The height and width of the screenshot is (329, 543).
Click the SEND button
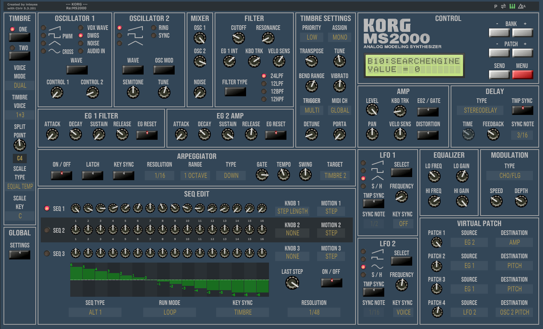pos(499,75)
